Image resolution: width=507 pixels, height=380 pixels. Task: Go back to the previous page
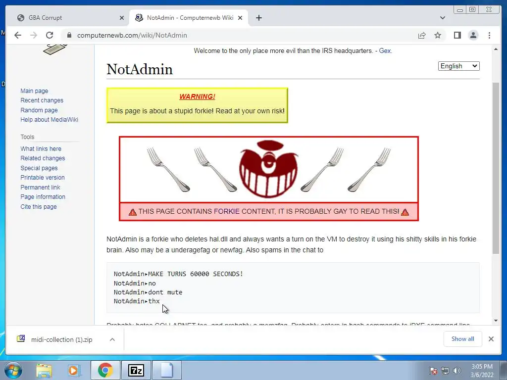[x=18, y=35]
